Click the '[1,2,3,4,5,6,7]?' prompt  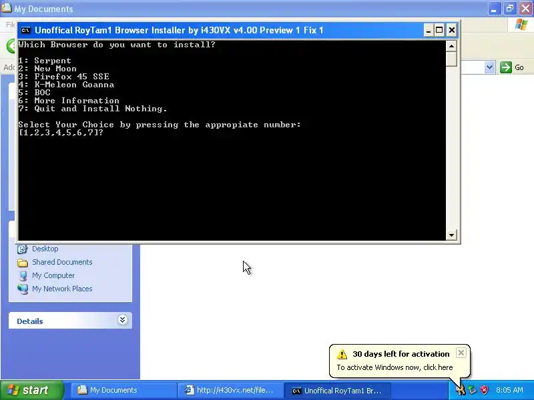pos(61,133)
